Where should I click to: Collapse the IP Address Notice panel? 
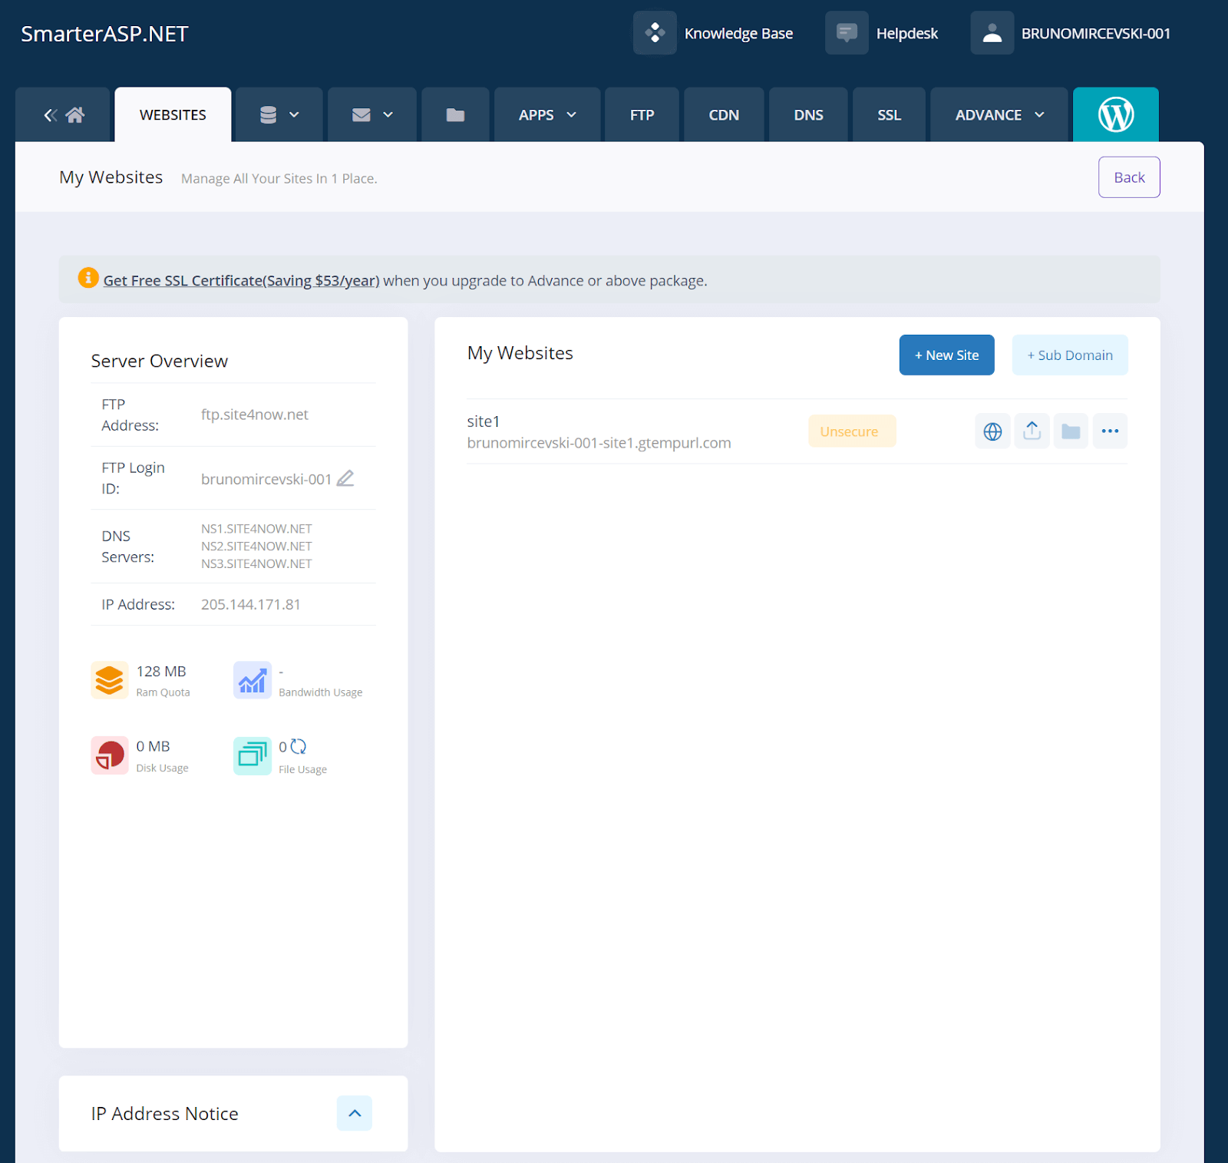[355, 1113]
